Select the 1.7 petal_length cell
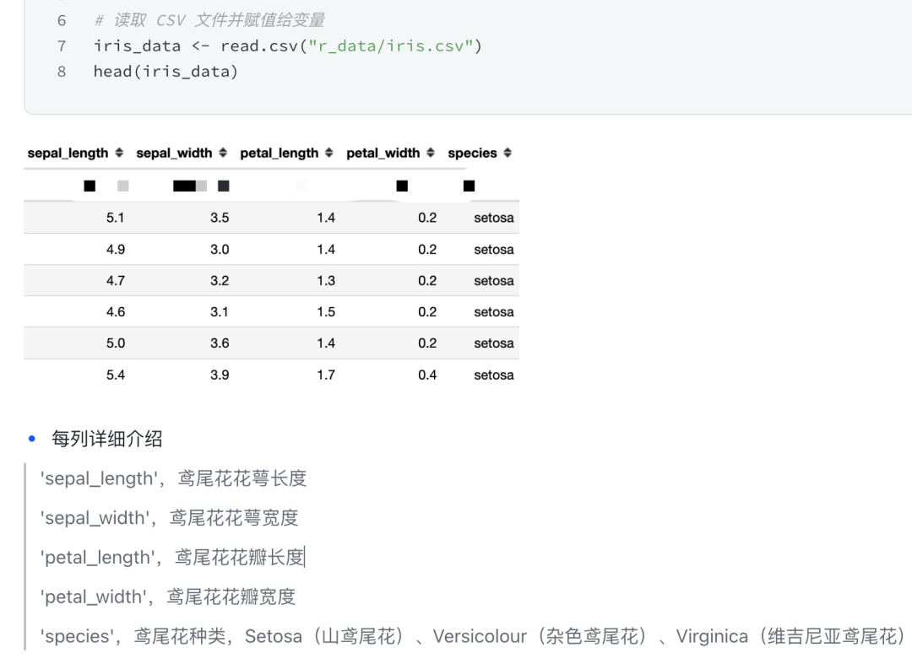 tap(326, 375)
